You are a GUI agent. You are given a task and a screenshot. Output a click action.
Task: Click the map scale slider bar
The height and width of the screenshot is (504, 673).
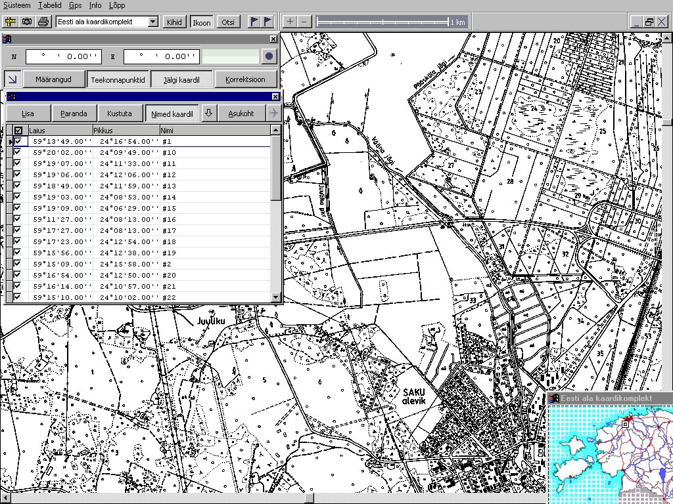[383, 22]
